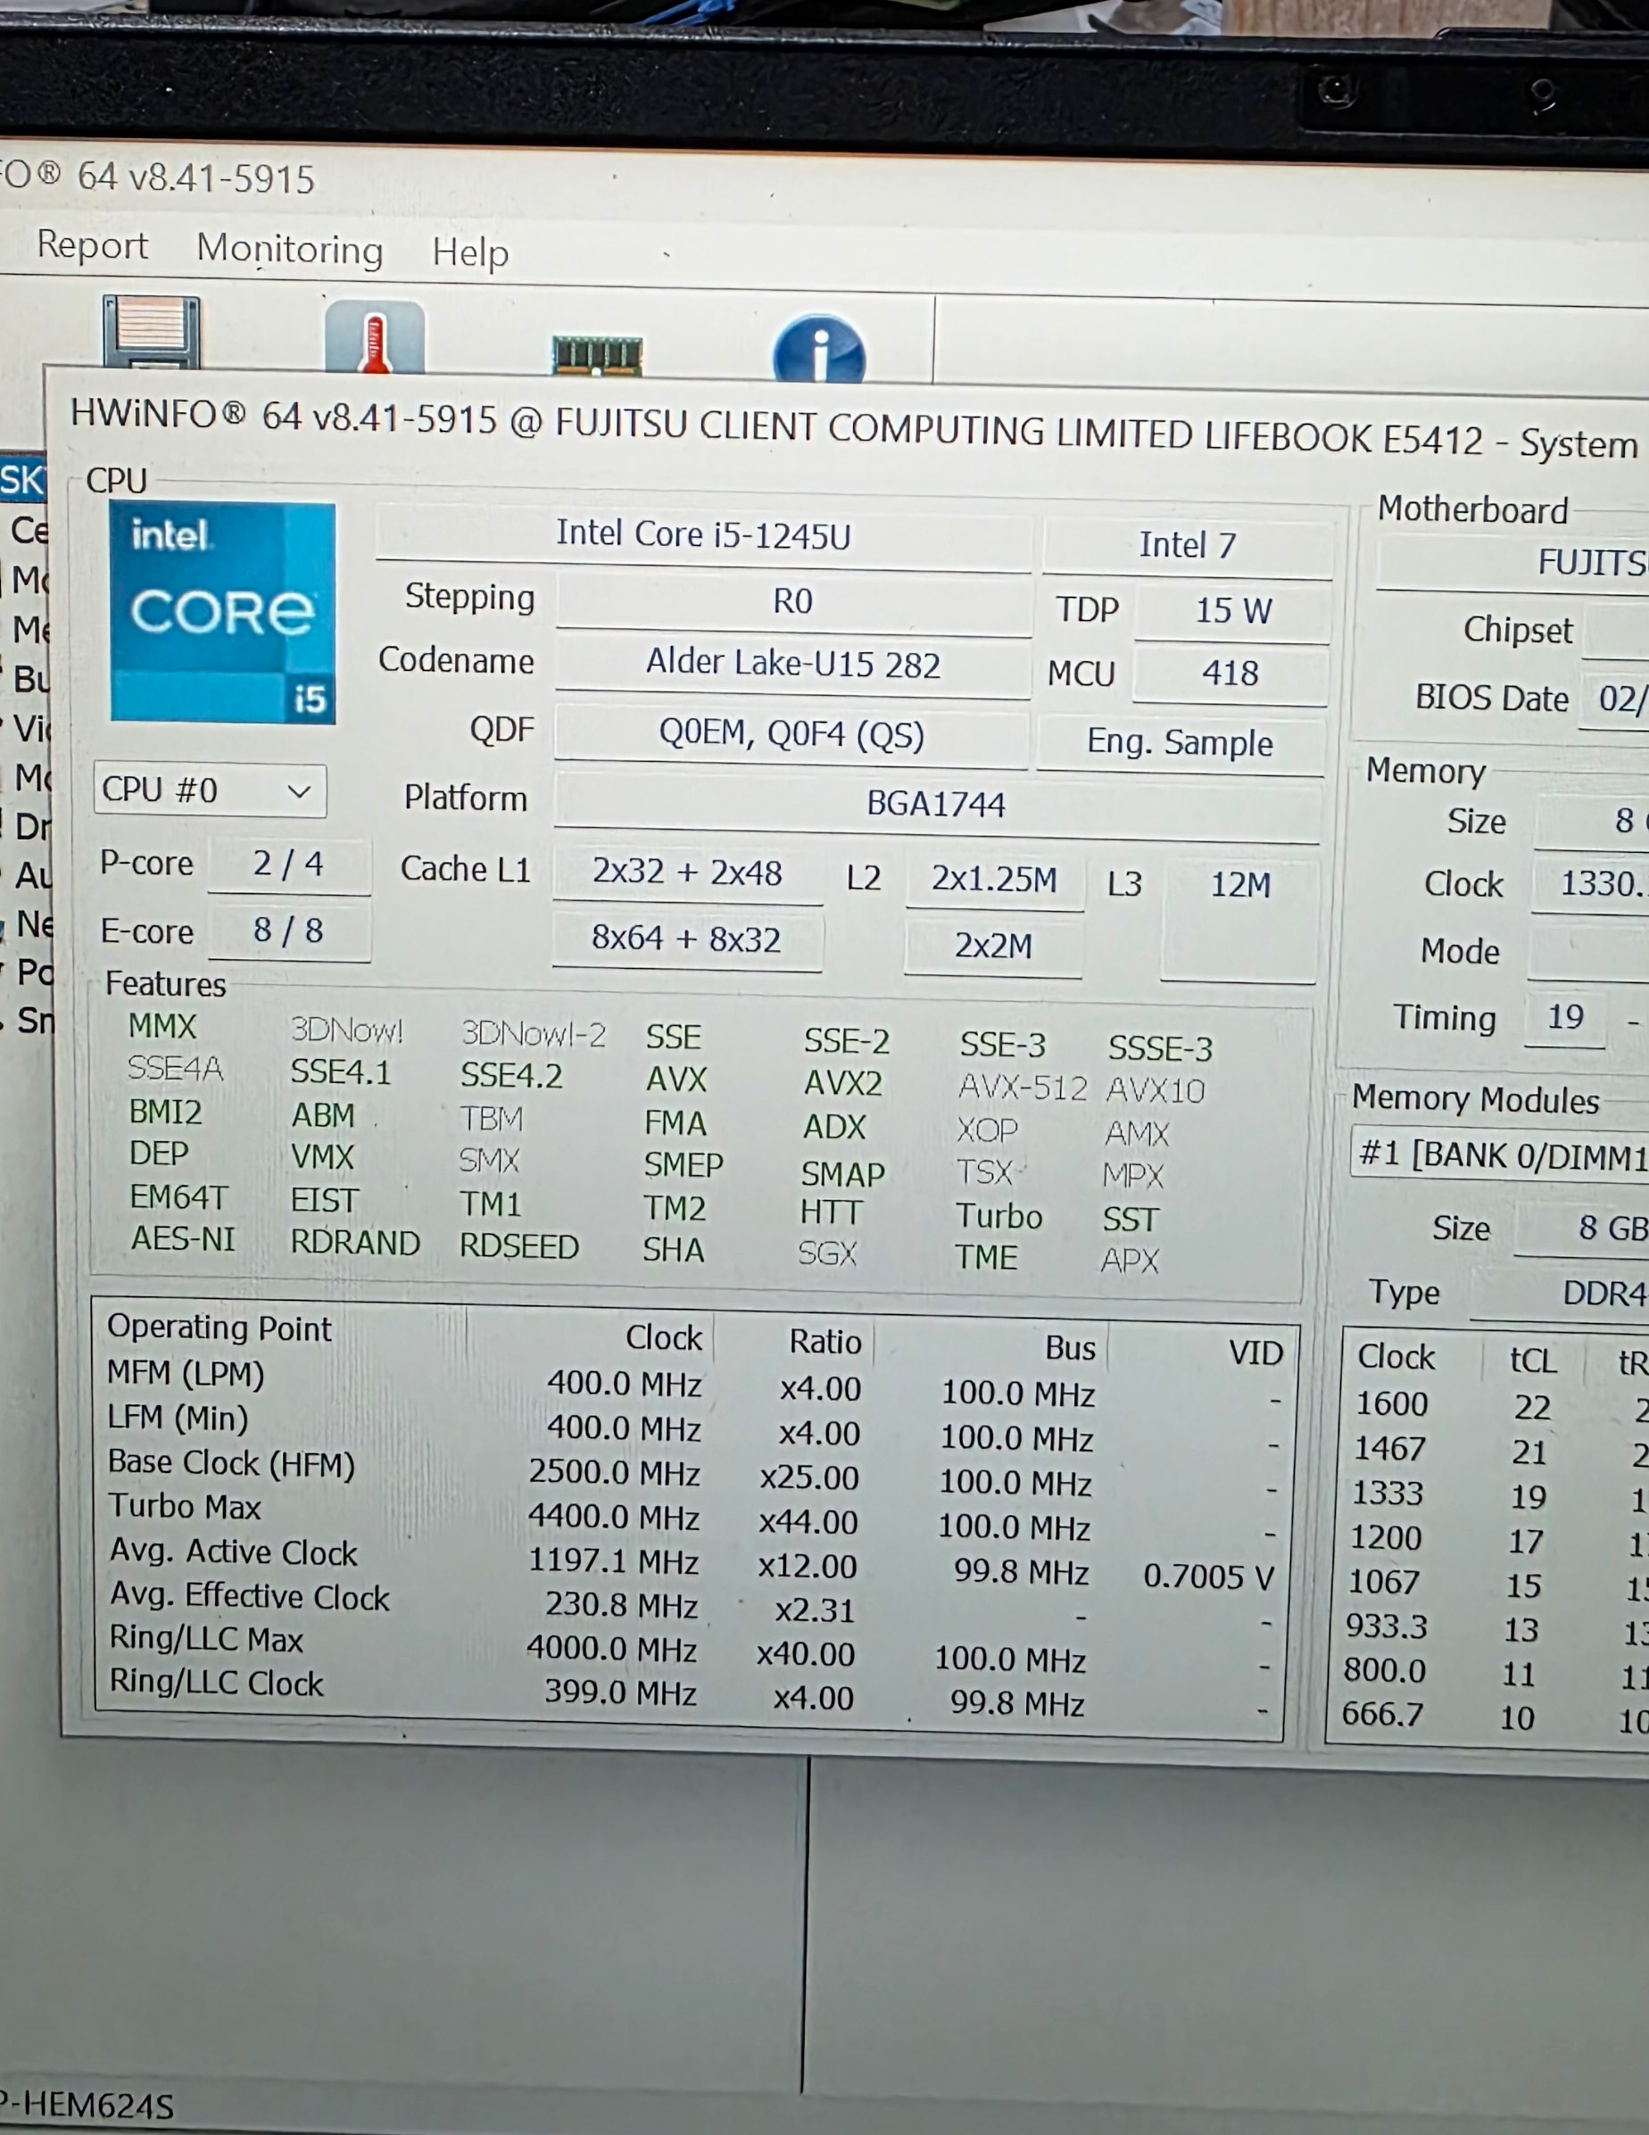Click the Avg. Effective Clock value '230.8 MHz'

[622, 1605]
